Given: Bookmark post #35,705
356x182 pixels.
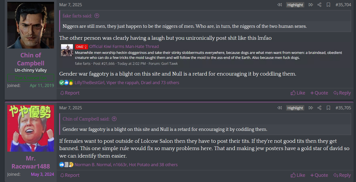Looking at the screenshot, I should click(328, 108).
